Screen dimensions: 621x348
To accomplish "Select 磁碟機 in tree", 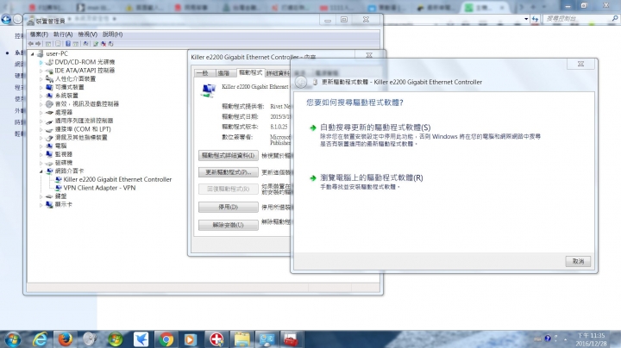I will (63, 163).
